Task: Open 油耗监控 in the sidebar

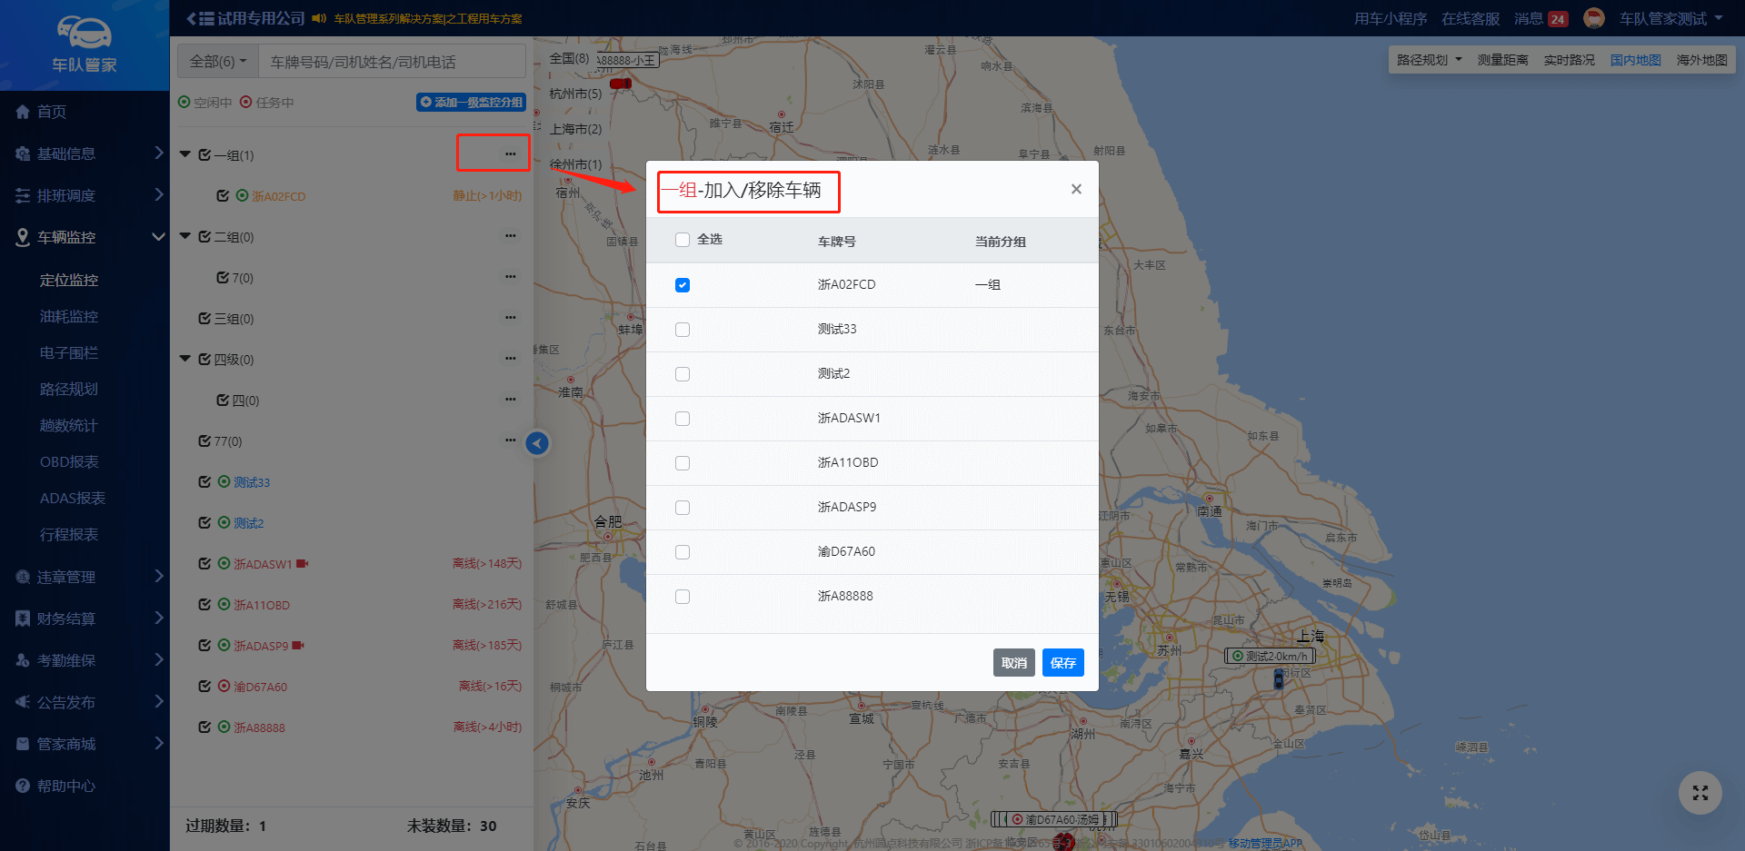Action: (x=69, y=317)
